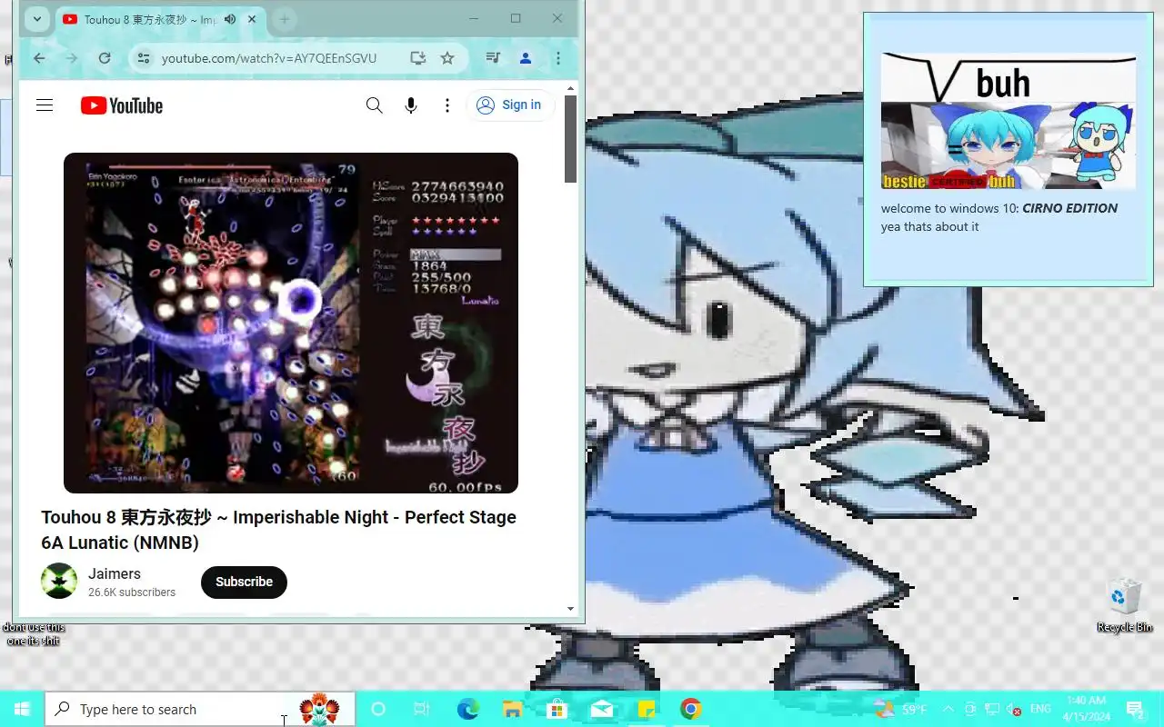Click the scrollbar down arrow
1164x727 pixels.
(x=571, y=609)
